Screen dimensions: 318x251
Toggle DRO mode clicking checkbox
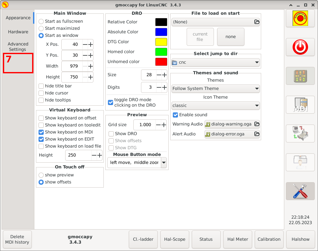click(x=110, y=102)
